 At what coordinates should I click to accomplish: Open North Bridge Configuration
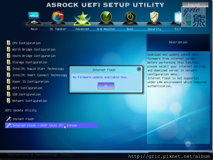coord(34,50)
